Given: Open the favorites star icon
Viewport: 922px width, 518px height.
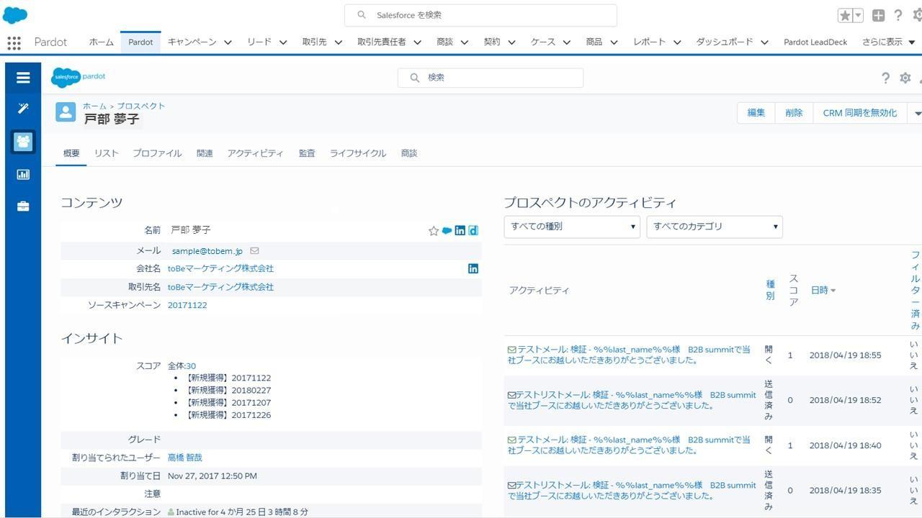Looking at the screenshot, I should [845, 15].
